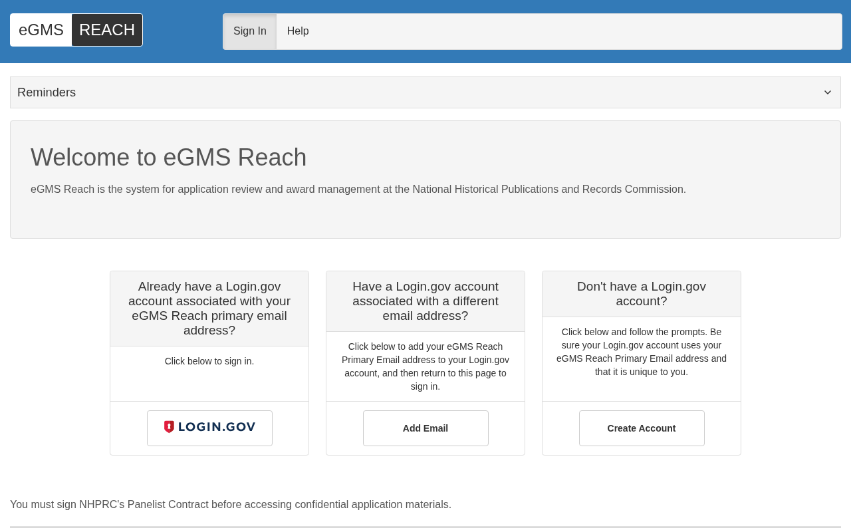This screenshot has height=532, width=851.
Task: Click the add Primary Email instructions text
Action: pyautogui.click(x=425, y=366)
